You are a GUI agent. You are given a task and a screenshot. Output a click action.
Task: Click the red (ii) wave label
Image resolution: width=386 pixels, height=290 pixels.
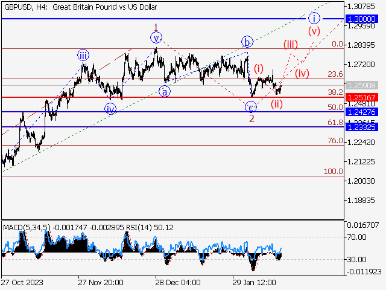(277, 104)
